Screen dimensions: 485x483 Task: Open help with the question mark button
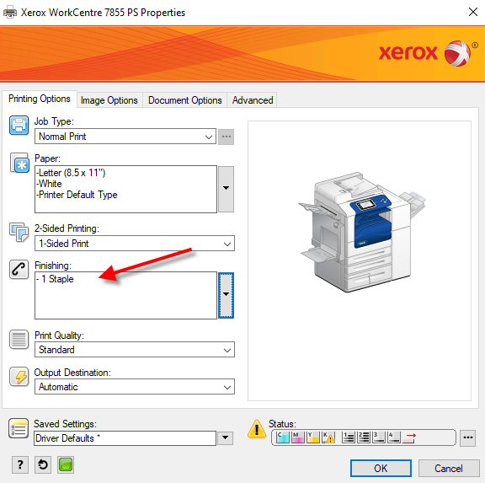pos(20,464)
